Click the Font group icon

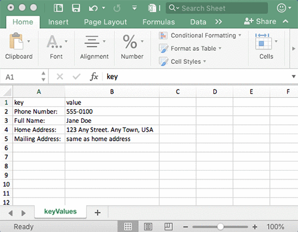pyautogui.click(x=54, y=41)
